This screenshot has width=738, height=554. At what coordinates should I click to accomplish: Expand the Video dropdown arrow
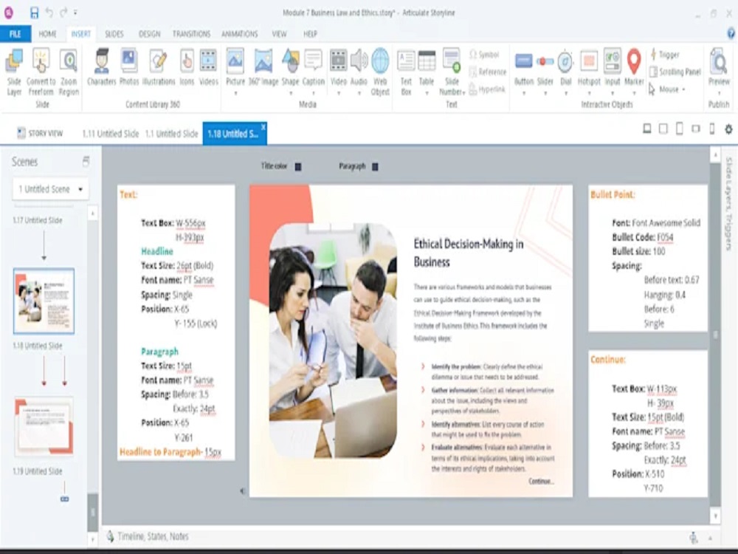[x=339, y=93]
